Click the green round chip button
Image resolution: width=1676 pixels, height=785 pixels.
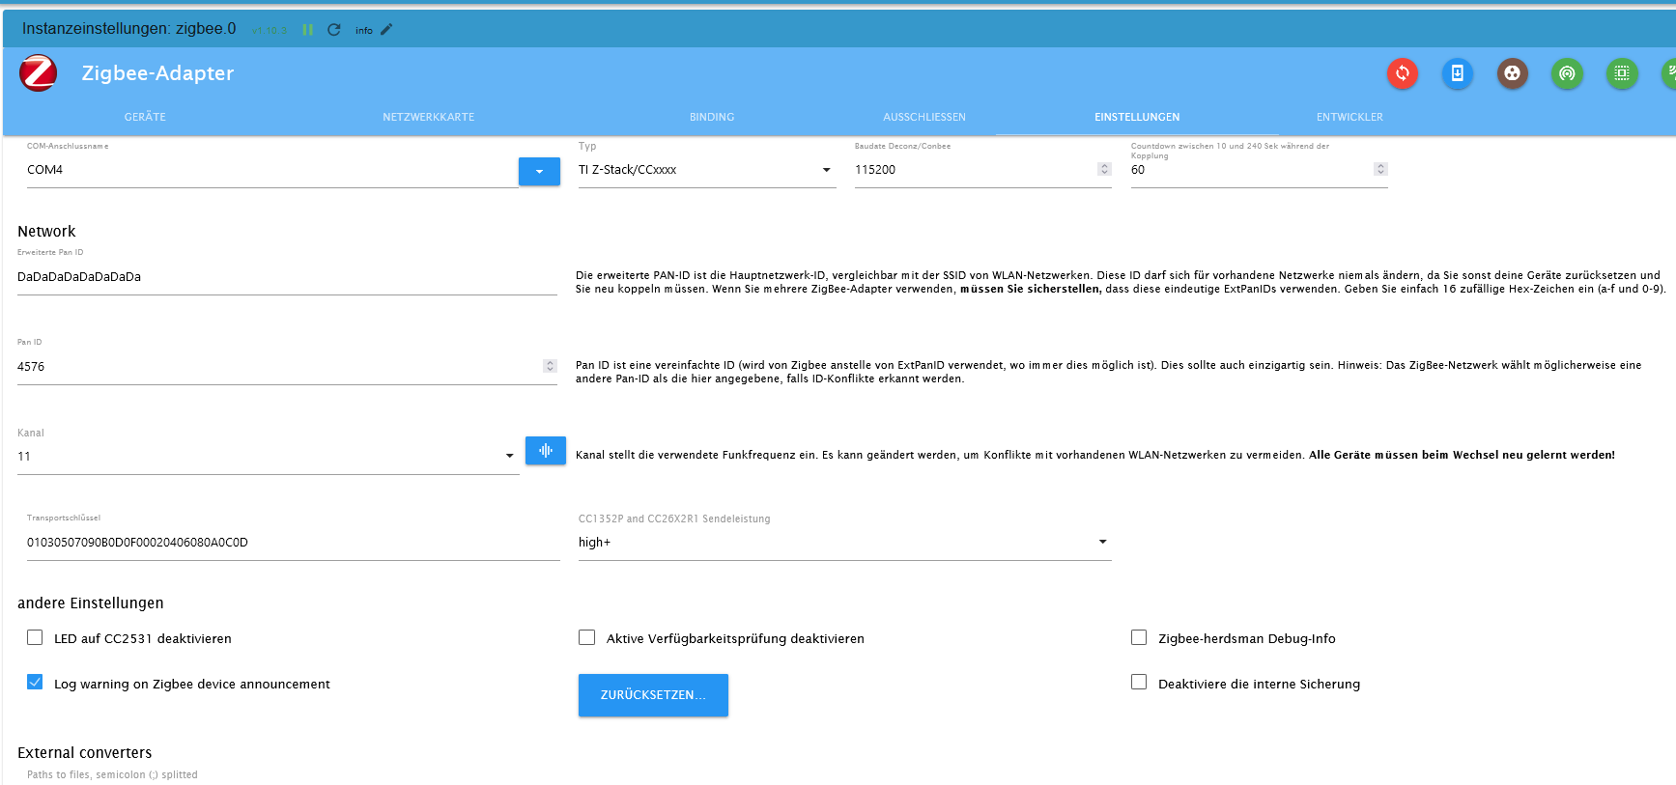tap(1622, 73)
